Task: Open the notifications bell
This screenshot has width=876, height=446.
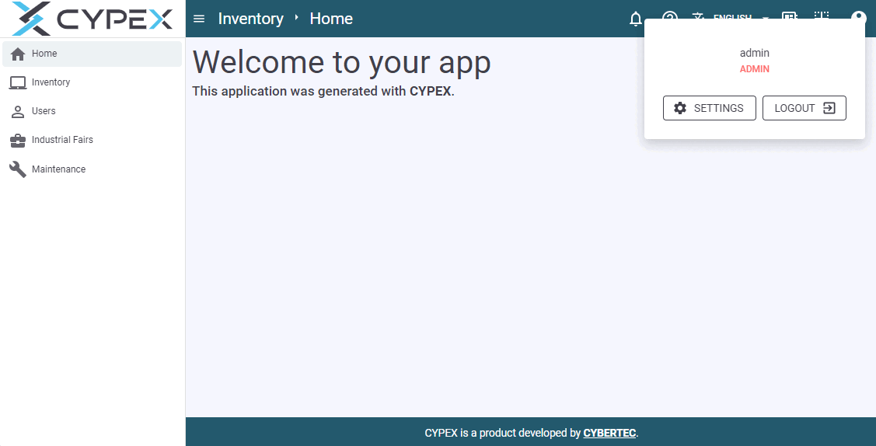Action: tap(635, 19)
